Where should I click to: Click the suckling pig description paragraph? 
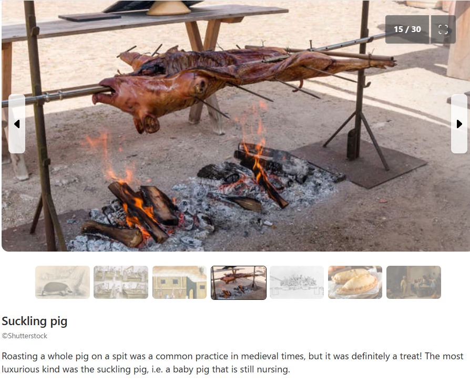(232, 362)
